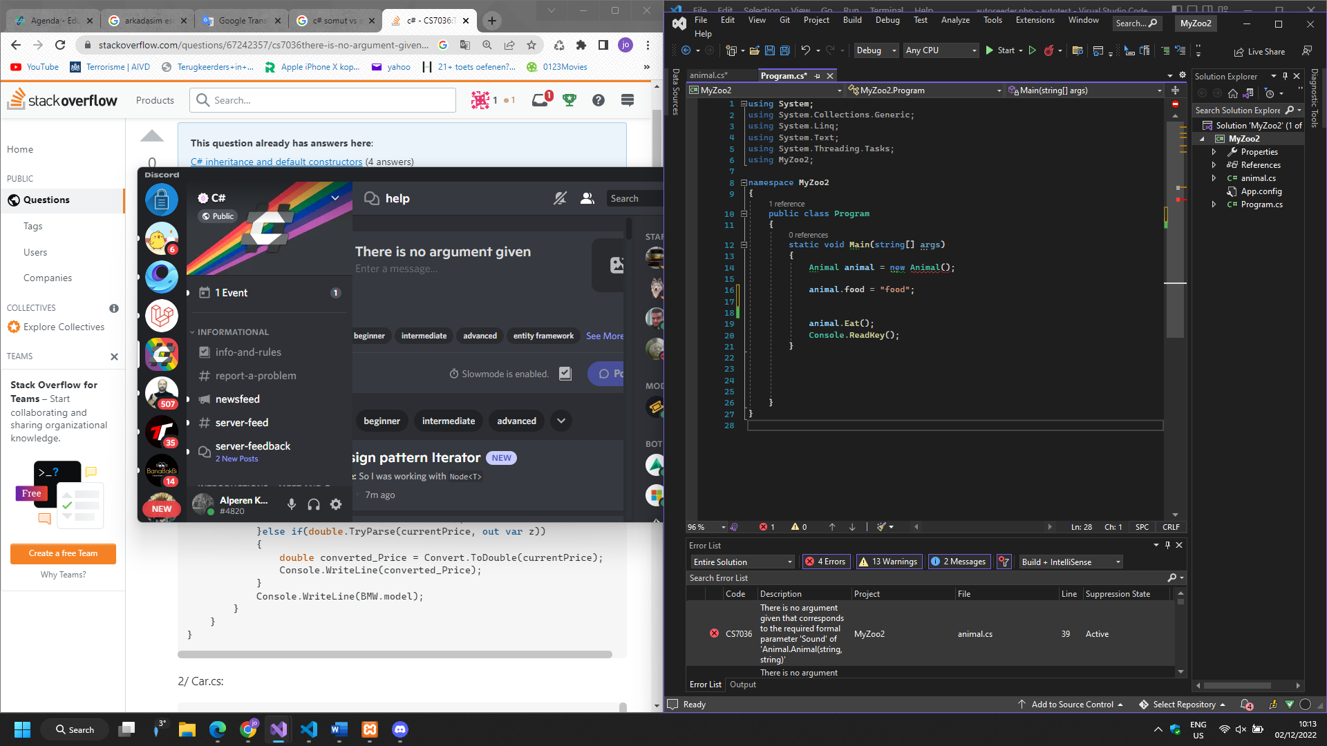The image size is (1327, 746).
Task: Toggle the 2 Messages filter button
Action: click(x=959, y=562)
